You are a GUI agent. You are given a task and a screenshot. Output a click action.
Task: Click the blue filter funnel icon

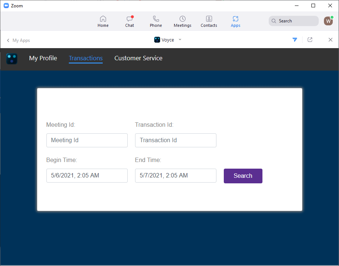pyautogui.click(x=295, y=40)
